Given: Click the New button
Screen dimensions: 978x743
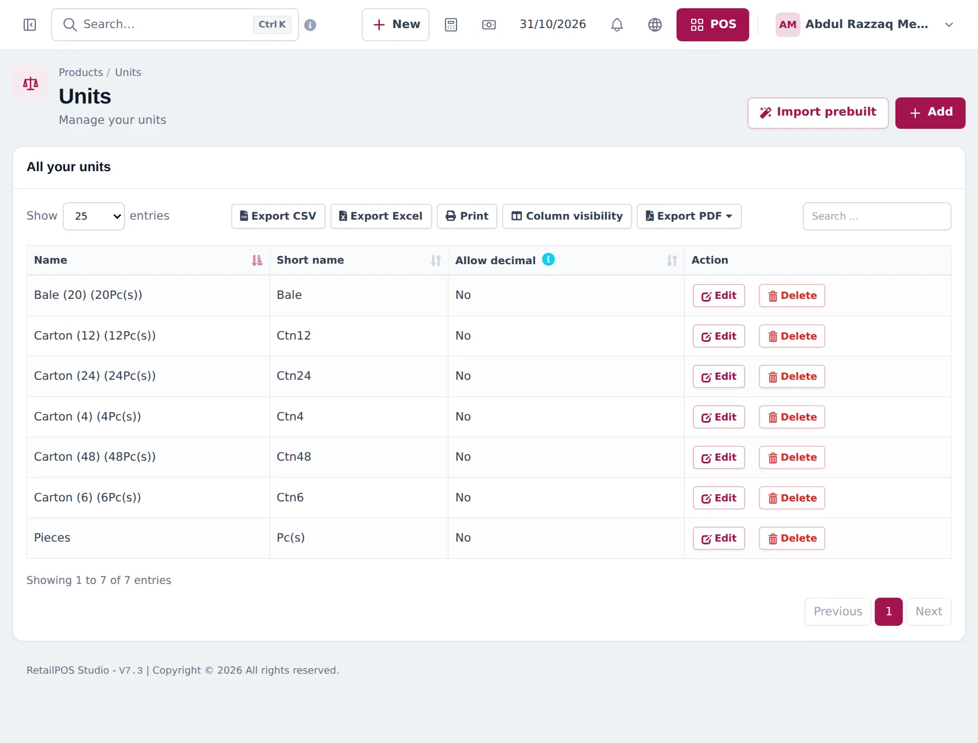Looking at the screenshot, I should click(395, 25).
